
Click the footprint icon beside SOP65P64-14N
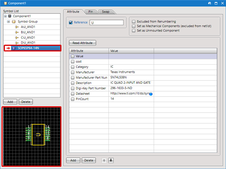[x=14, y=48]
